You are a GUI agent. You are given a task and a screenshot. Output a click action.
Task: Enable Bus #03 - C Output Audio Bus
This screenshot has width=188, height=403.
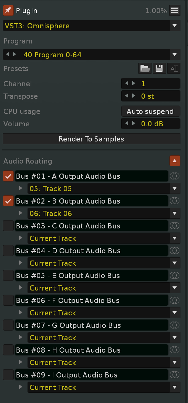8,226
